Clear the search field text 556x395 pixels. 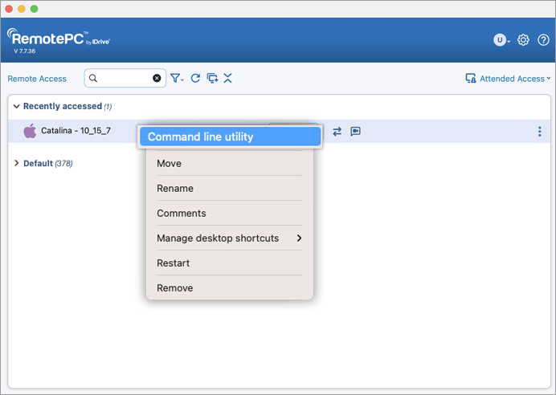click(x=157, y=79)
